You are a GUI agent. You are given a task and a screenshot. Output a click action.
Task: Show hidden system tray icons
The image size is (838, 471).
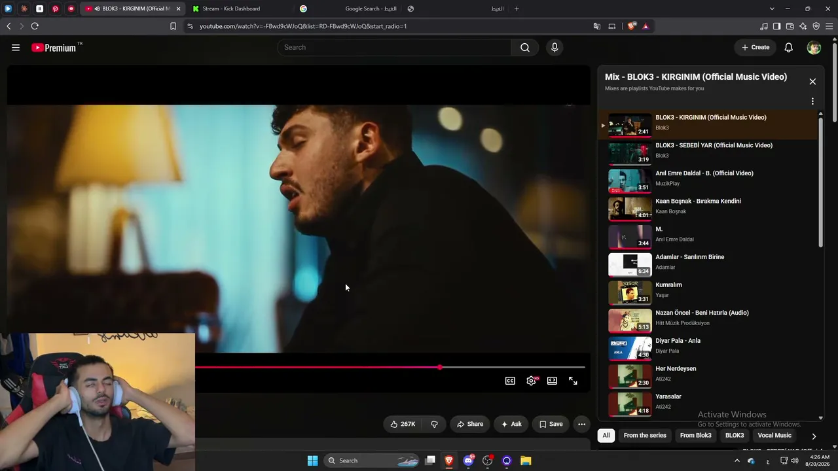click(x=737, y=461)
